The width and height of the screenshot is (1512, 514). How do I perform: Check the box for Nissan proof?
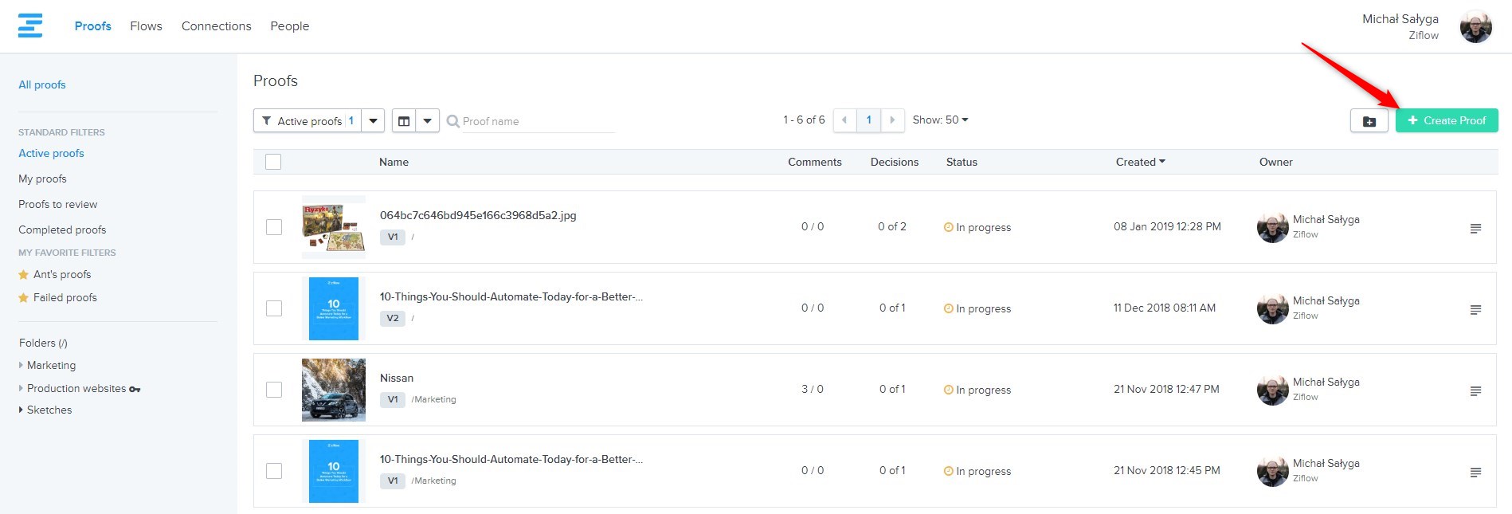(274, 390)
